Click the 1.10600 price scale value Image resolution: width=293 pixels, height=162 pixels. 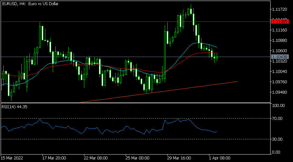pyautogui.click(x=280, y=51)
